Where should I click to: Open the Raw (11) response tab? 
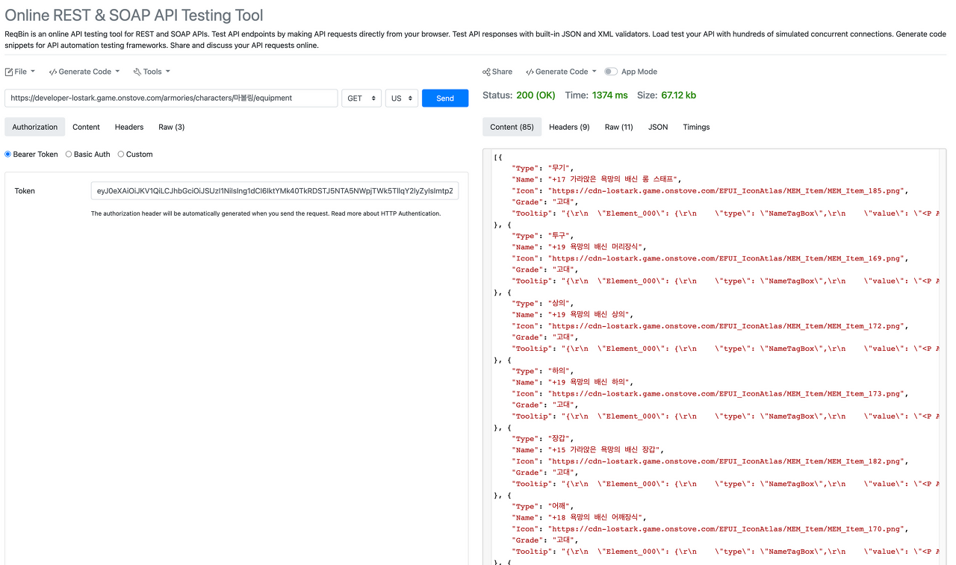619,127
